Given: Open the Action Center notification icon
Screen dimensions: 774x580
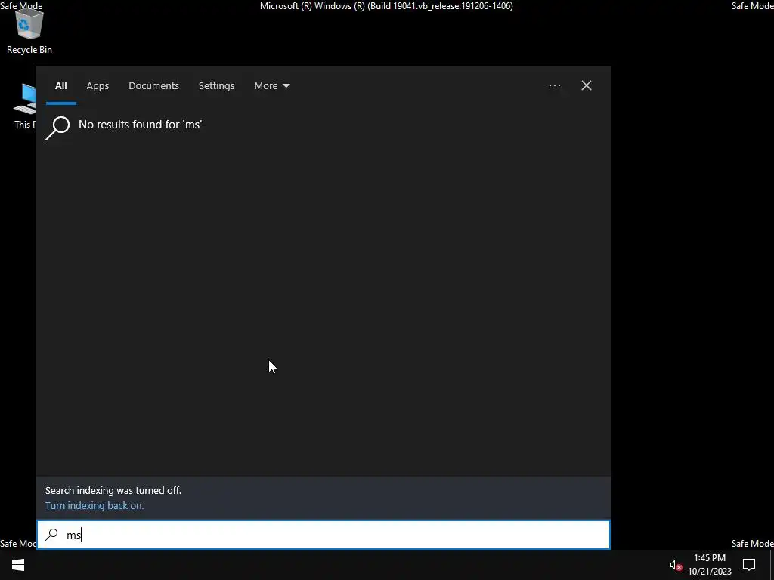Looking at the screenshot, I should [749, 565].
